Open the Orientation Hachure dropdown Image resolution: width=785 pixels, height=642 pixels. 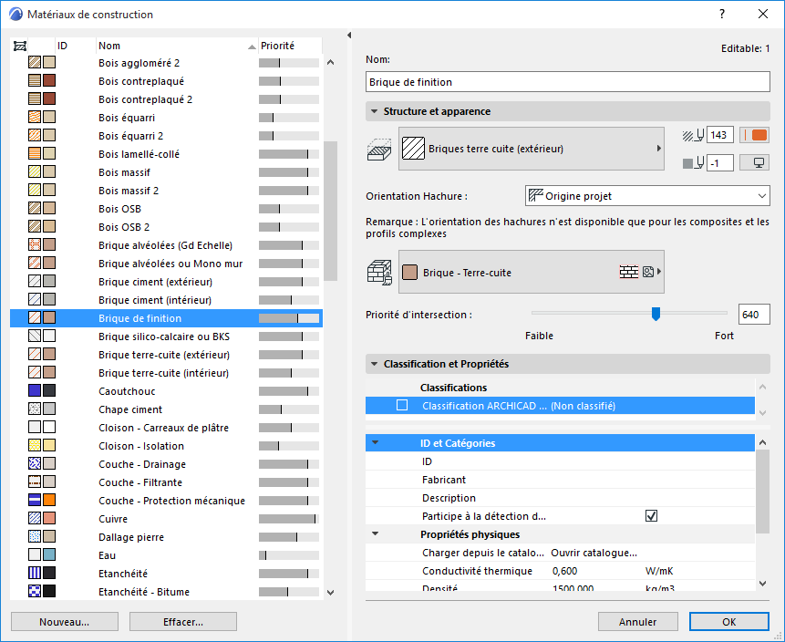tap(647, 196)
